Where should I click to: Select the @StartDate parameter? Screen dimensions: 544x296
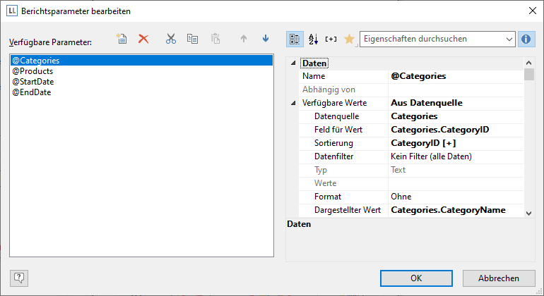coord(33,82)
